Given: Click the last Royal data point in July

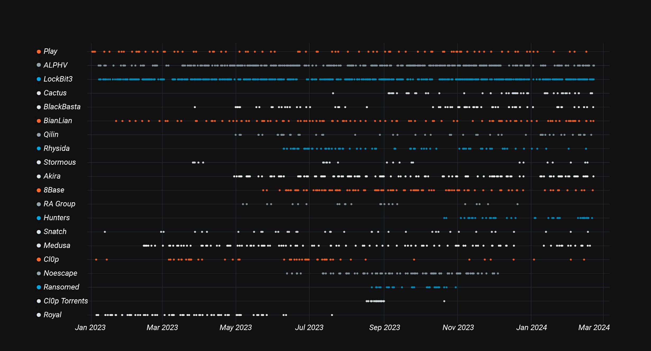Looking at the screenshot, I should (332, 315).
